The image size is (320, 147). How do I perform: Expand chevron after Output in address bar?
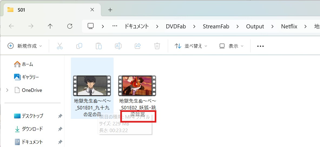(272, 26)
